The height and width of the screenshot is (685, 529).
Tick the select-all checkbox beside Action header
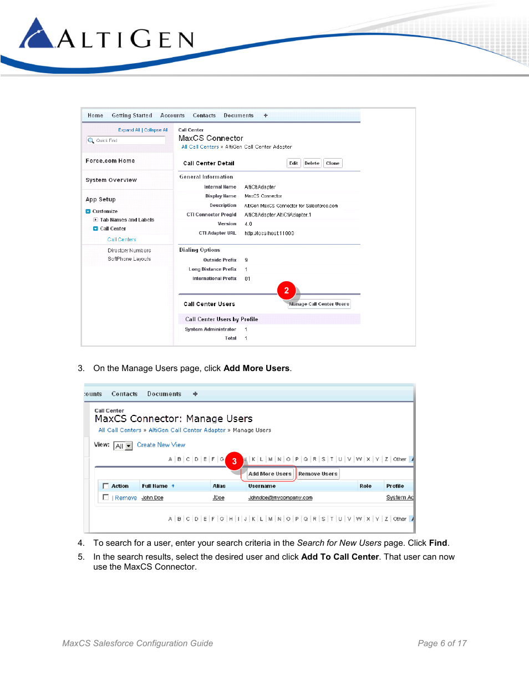tap(105, 486)
